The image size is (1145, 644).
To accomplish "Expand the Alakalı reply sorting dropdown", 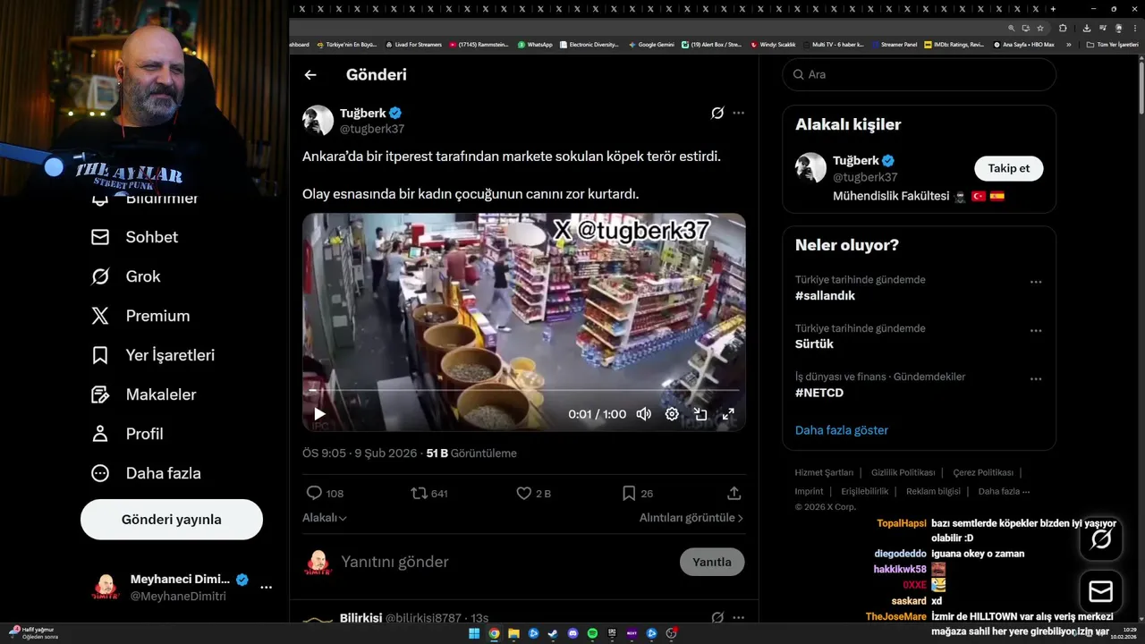I will pos(325,518).
